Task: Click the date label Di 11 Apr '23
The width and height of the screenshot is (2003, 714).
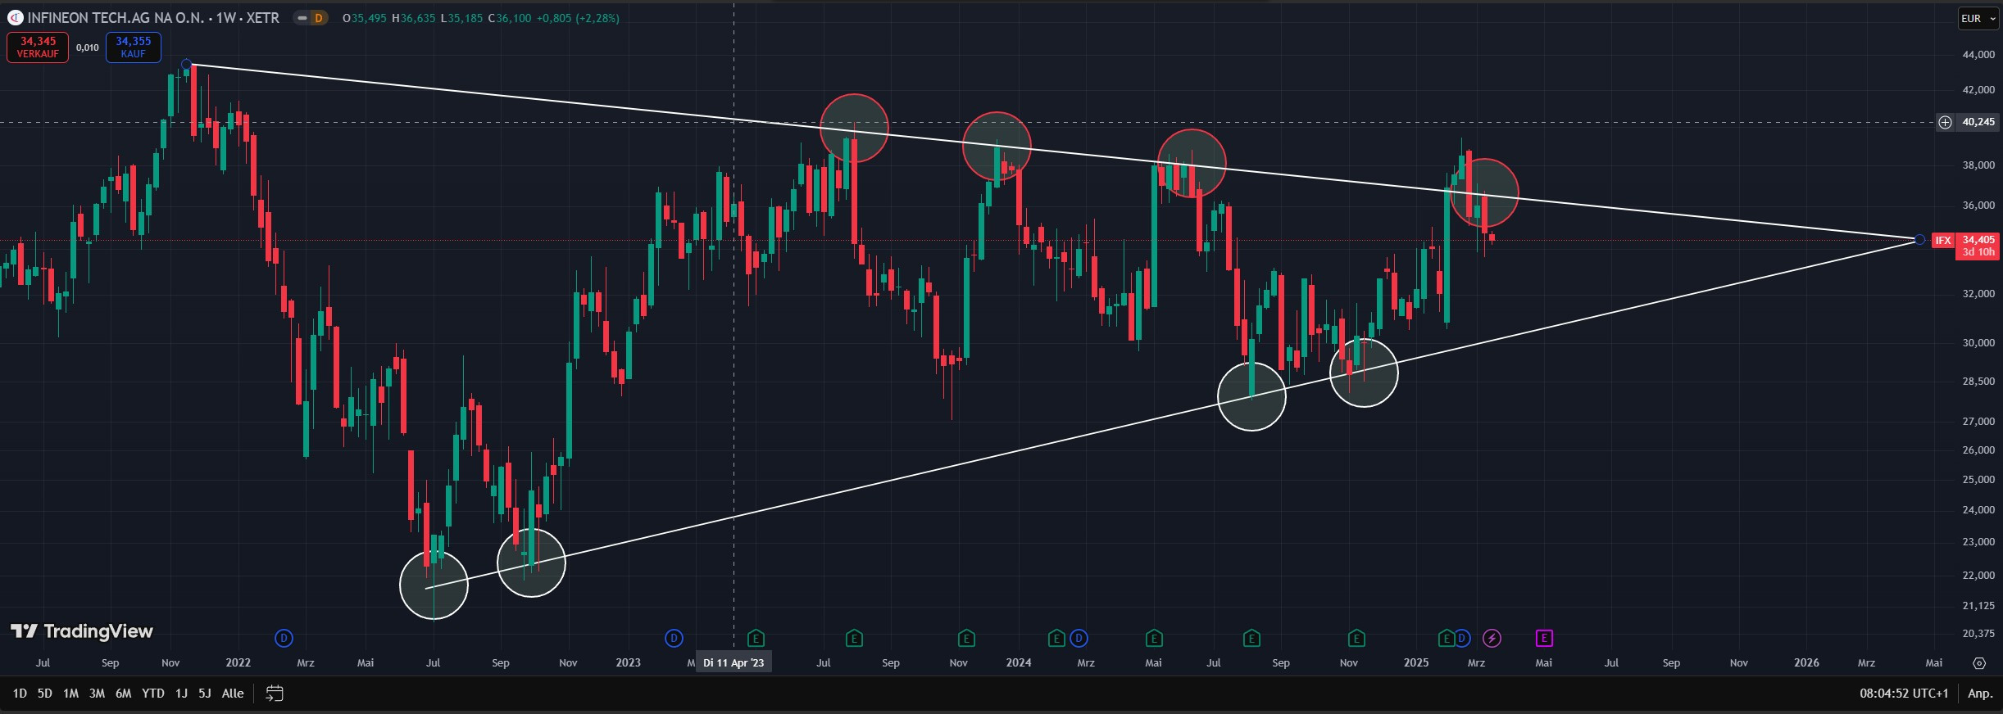Action: coord(734,662)
